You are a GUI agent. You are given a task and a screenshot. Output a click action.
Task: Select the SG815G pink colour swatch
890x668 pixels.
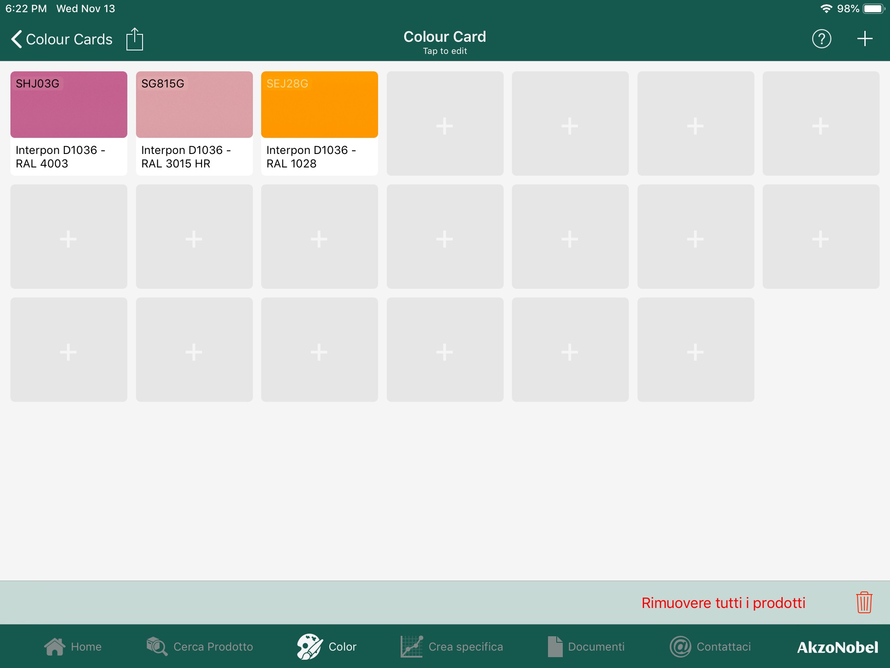click(194, 104)
